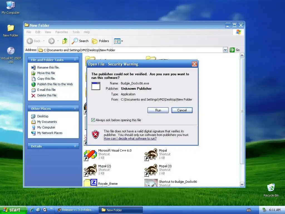Open the Help menu
Screen dimensions: 285x214
[x=87, y=32]
